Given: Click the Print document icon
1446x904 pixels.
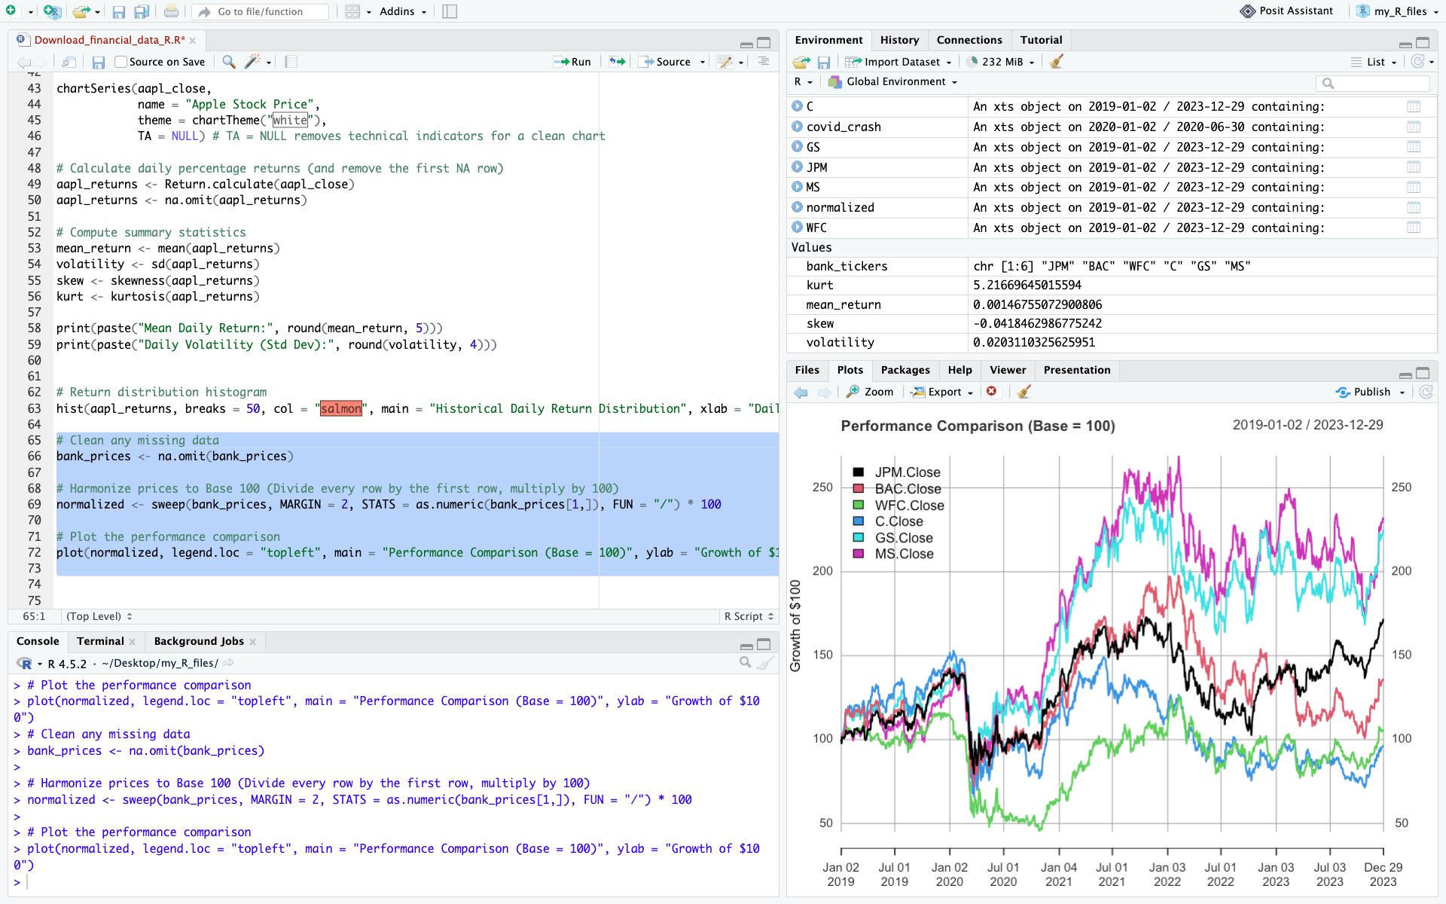Looking at the screenshot, I should pyautogui.click(x=171, y=11).
